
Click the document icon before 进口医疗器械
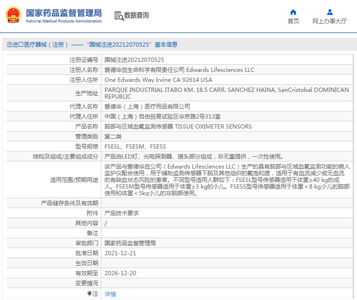coord(10,44)
